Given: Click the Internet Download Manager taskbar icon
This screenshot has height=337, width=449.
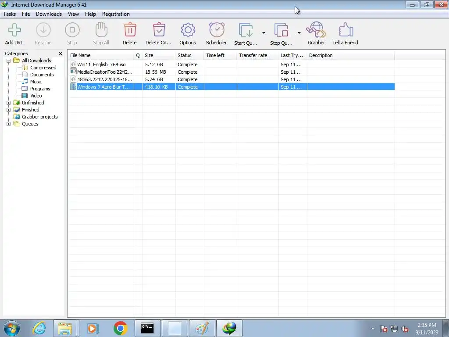Looking at the screenshot, I should 229,328.
